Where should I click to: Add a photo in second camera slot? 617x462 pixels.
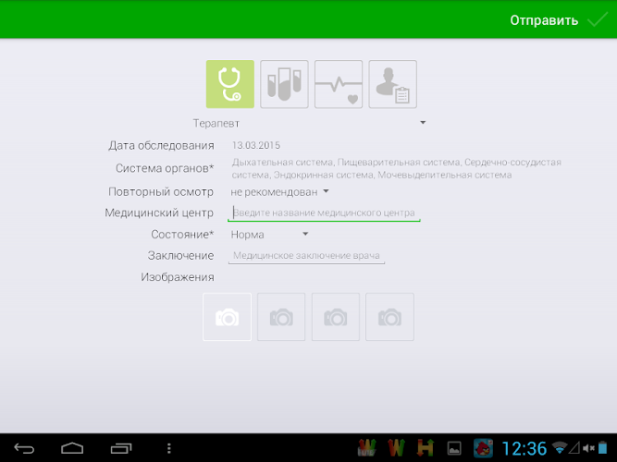[281, 317]
